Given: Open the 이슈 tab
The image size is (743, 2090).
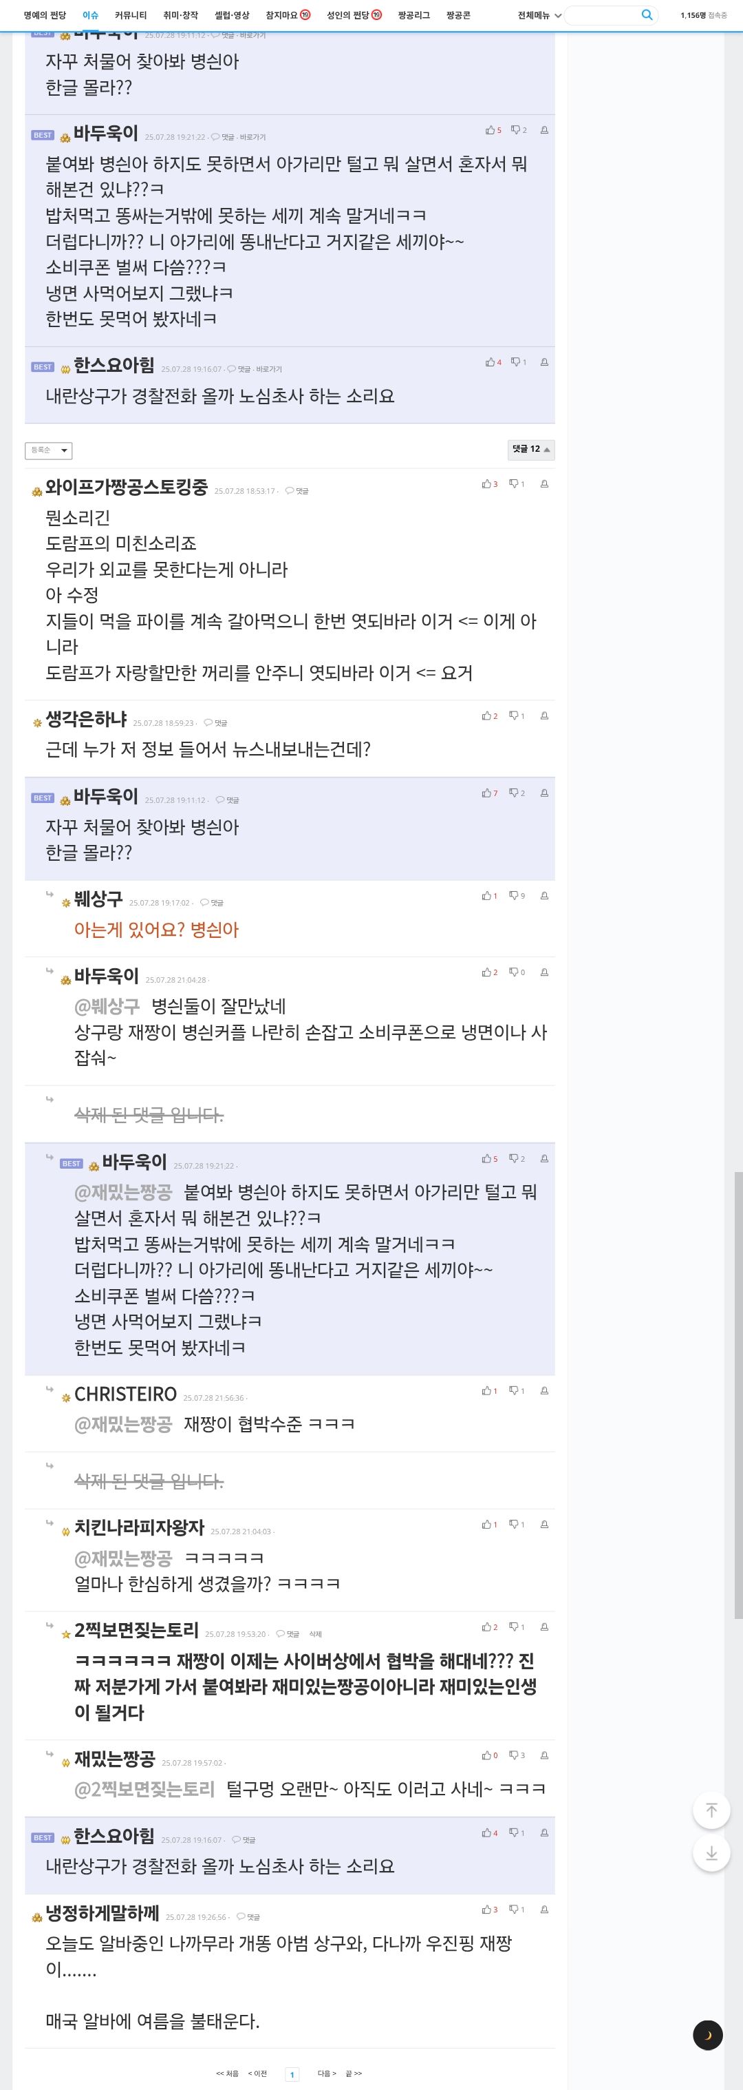Looking at the screenshot, I should tap(90, 15).
